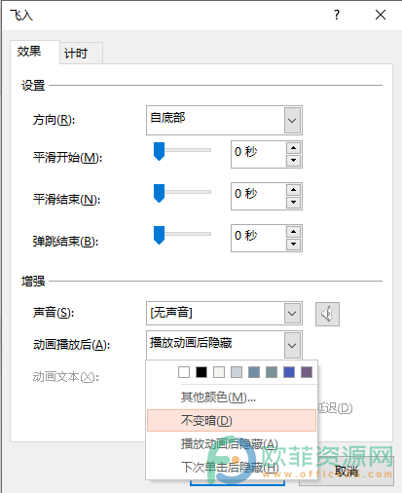402x493 pixels.
Task: Click the 取消 cancel button
Action: pos(347,471)
